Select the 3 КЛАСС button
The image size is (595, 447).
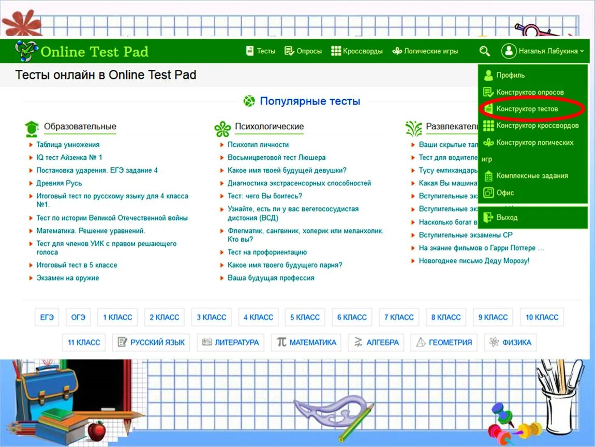[212, 317]
